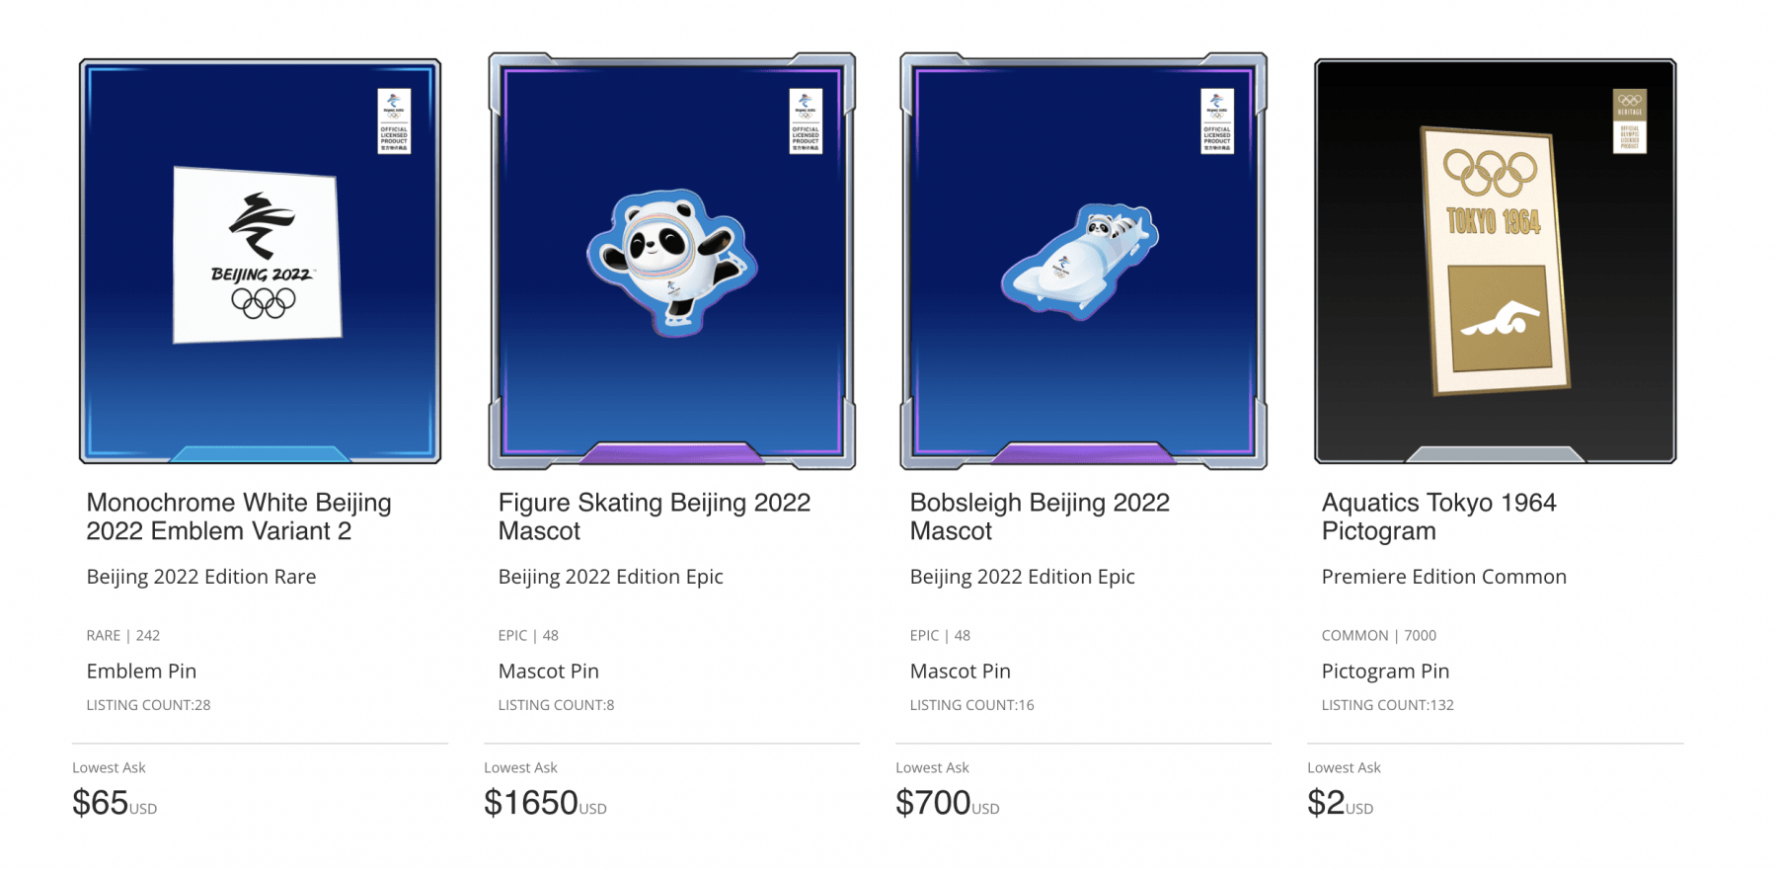
Task: Click the $700 lowest ask price
Action: pos(934,803)
